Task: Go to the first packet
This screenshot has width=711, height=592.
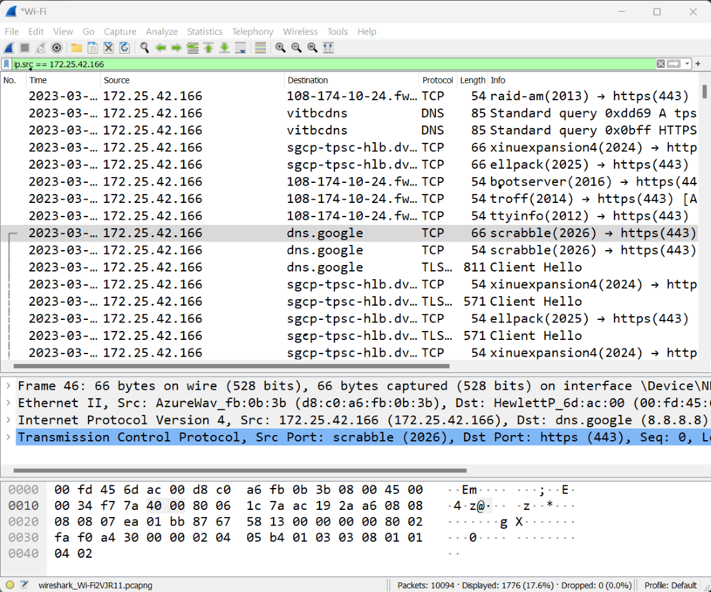Action: point(208,47)
